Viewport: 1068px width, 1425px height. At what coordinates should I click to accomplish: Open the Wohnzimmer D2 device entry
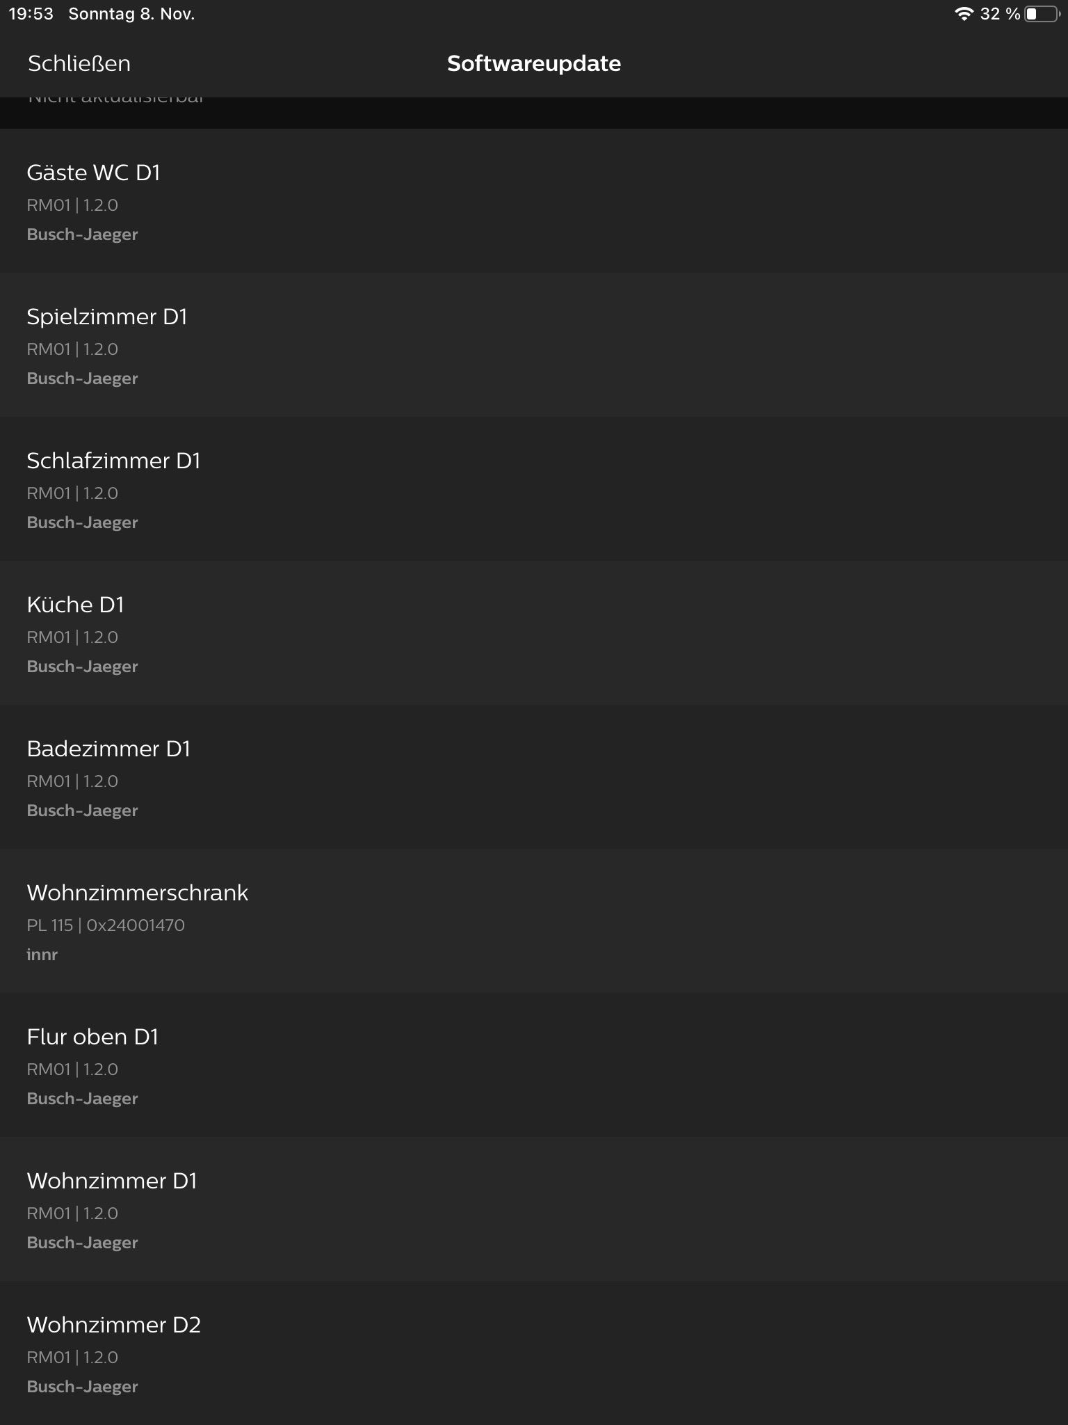point(534,1353)
